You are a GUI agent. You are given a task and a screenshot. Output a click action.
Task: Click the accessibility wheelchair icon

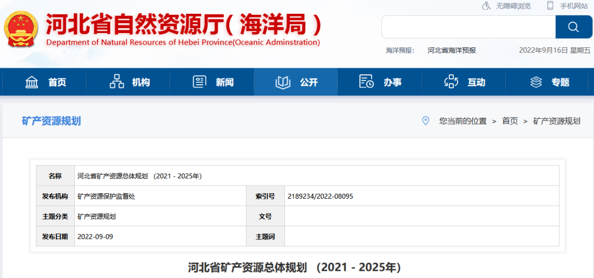coord(486,6)
